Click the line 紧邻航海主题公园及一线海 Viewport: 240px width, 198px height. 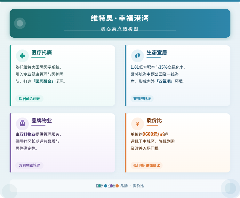click(155, 74)
